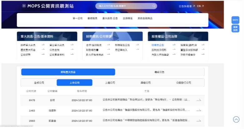Viewport: 244px width, 129px height.
Task: Click the back-to-top circle arrow button
Action: (x=236, y=119)
